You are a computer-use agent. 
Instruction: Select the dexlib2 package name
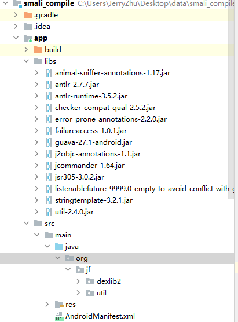pos(109,281)
